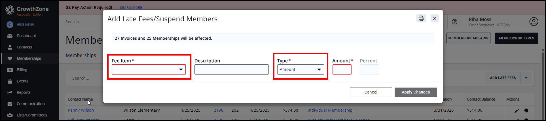Open the help question mark icon
This screenshot has width=546, height=121.
[x=454, y=22]
